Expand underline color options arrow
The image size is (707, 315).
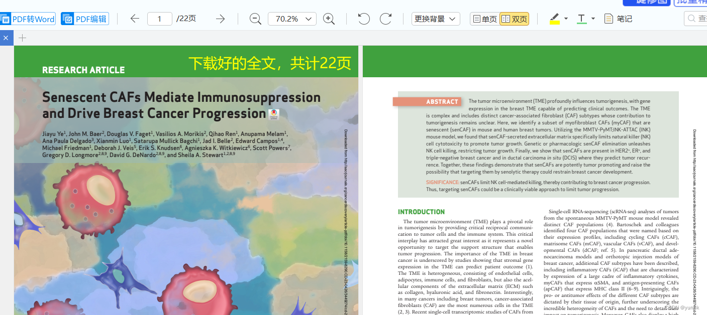[593, 19]
